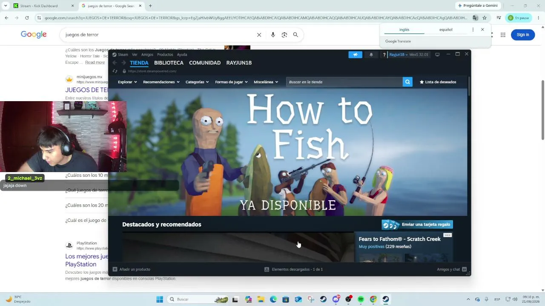The width and height of the screenshot is (545, 306).
Task: Switch to the COMUNIDAD tab in Steam
Action: tap(205, 63)
